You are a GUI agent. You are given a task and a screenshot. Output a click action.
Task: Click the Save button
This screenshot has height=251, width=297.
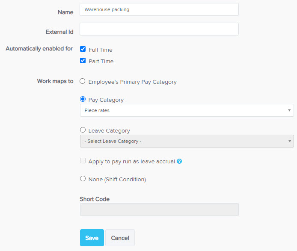point(92,238)
